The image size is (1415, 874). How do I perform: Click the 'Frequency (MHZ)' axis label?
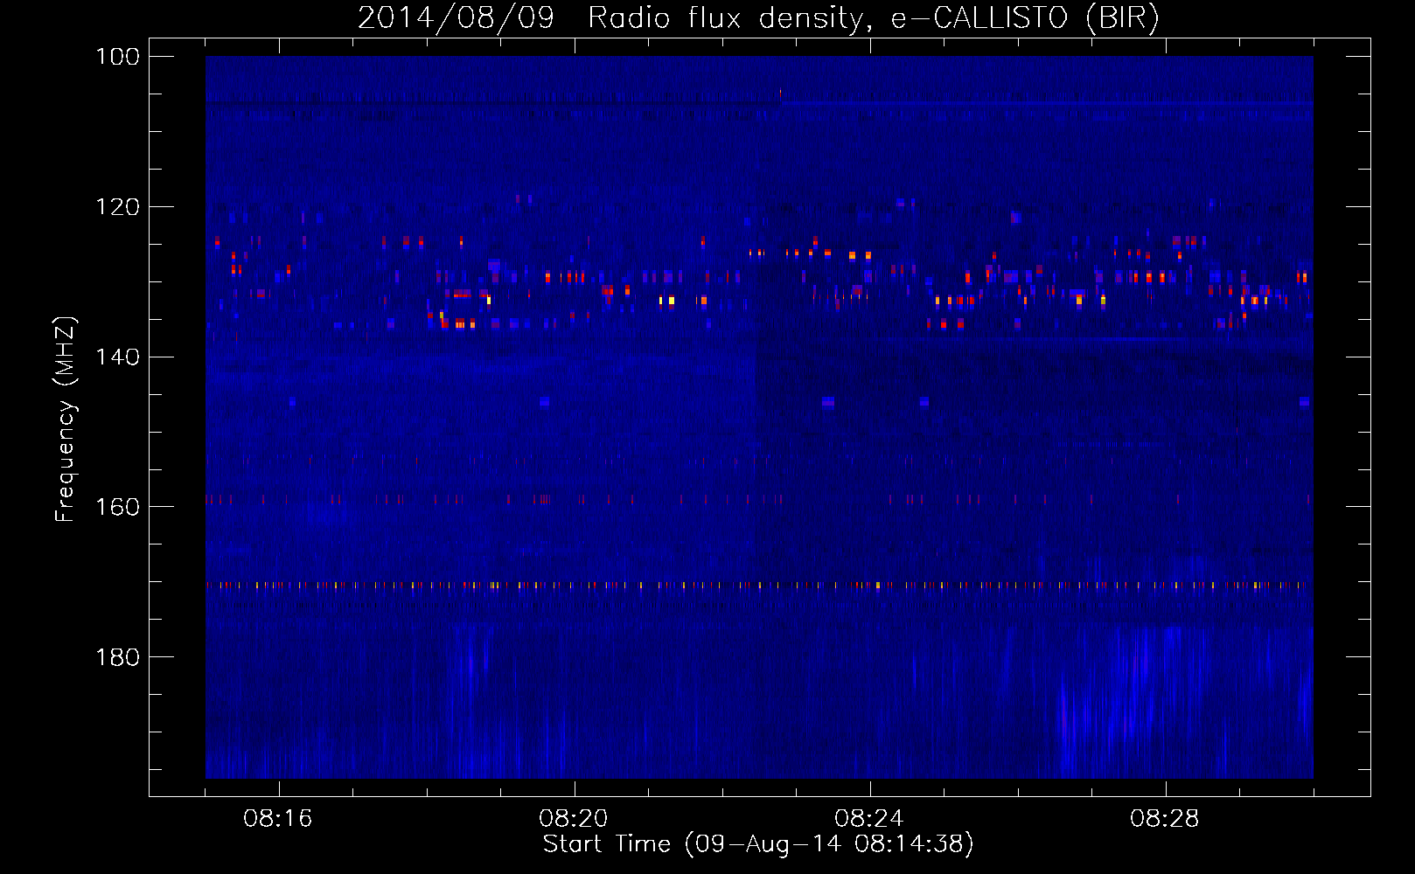(x=66, y=419)
